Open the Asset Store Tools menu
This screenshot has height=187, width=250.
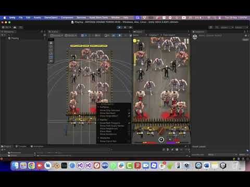tap(98, 18)
